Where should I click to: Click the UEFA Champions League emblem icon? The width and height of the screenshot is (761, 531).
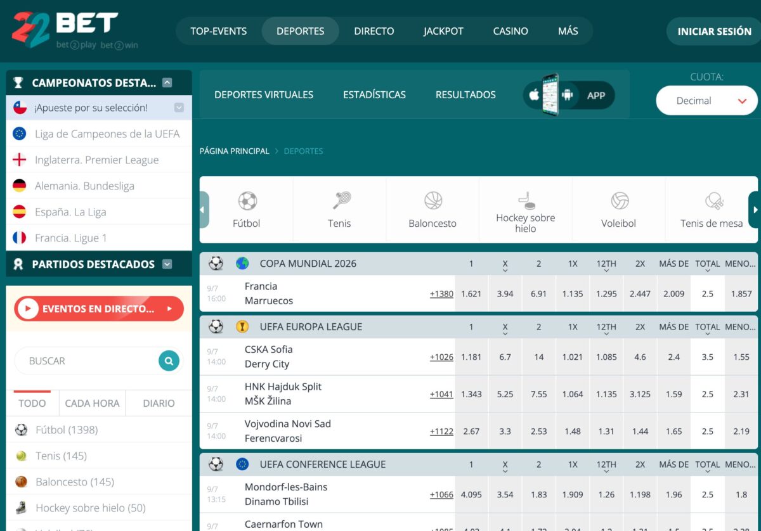coord(20,134)
